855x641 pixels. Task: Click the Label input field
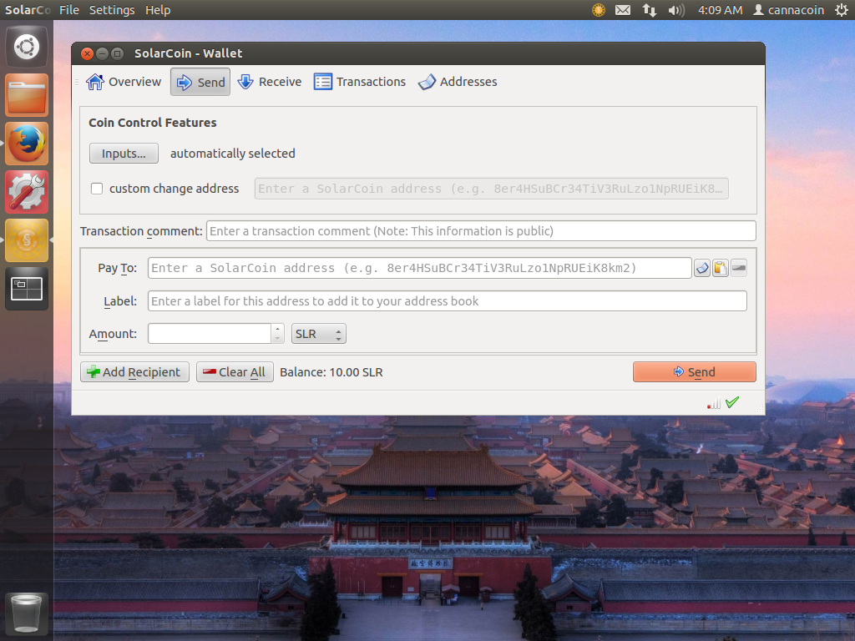448,300
